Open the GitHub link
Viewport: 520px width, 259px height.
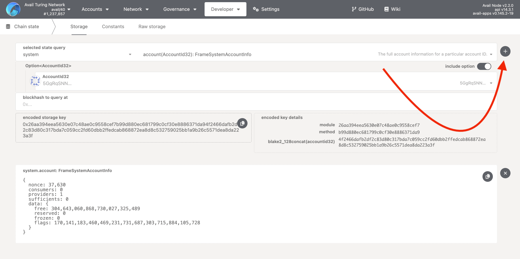pyautogui.click(x=363, y=9)
